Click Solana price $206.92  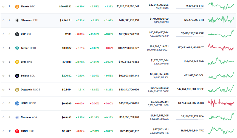tap(67, 76)
